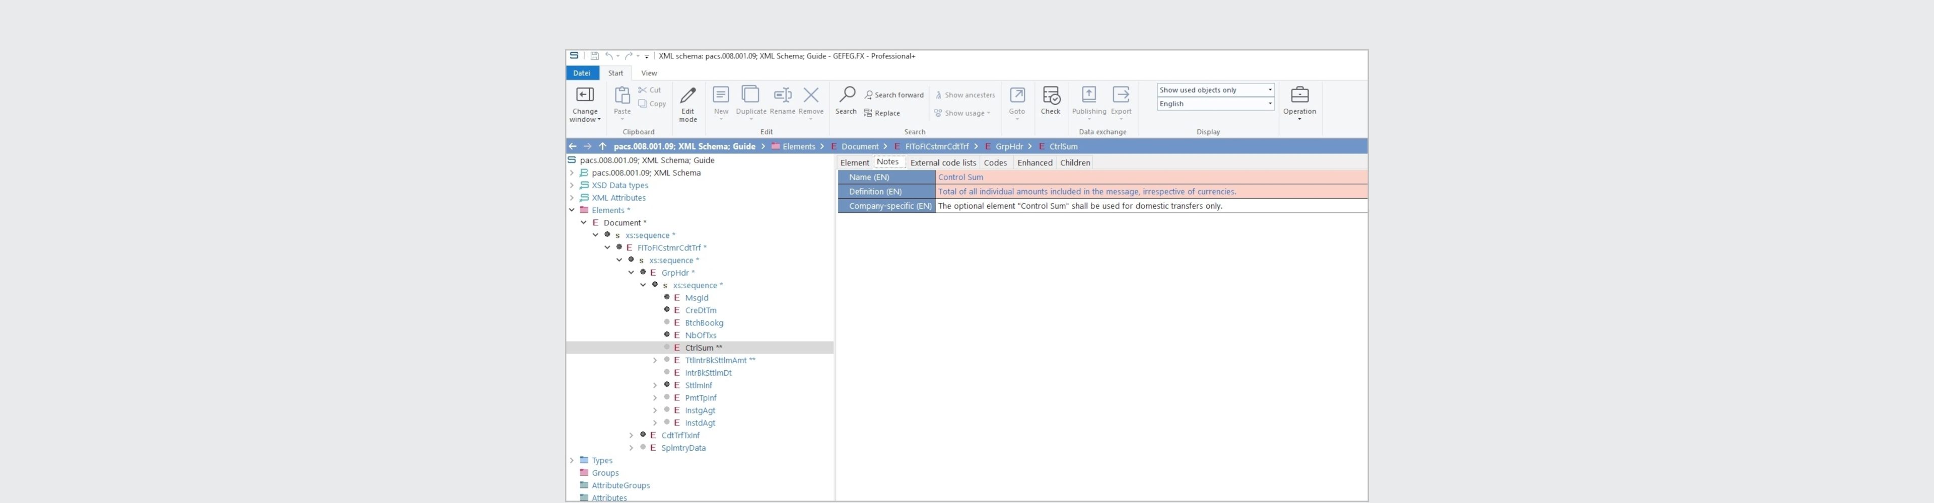Open the Publishing tool

pyautogui.click(x=1088, y=103)
